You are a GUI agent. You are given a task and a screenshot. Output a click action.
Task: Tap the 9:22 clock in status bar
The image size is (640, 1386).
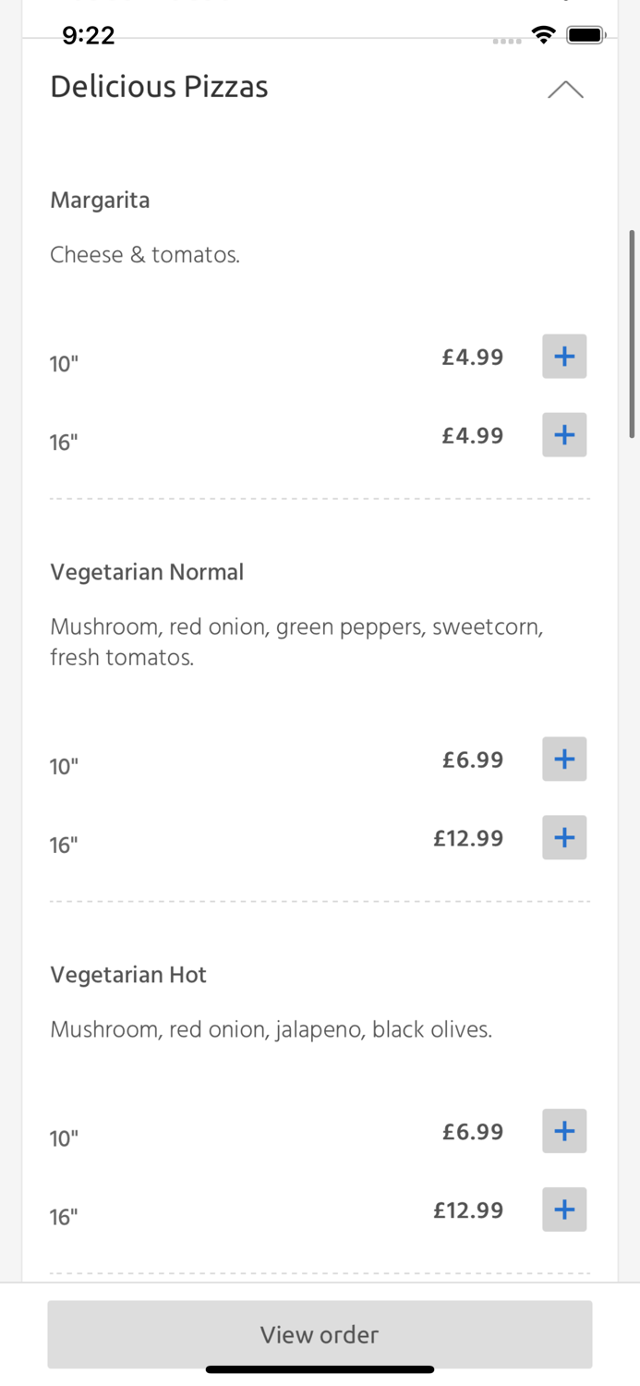tap(89, 35)
